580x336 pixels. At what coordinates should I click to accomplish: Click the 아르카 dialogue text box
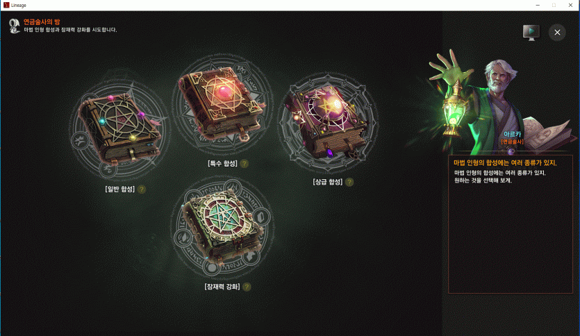[x=511, y=224]
